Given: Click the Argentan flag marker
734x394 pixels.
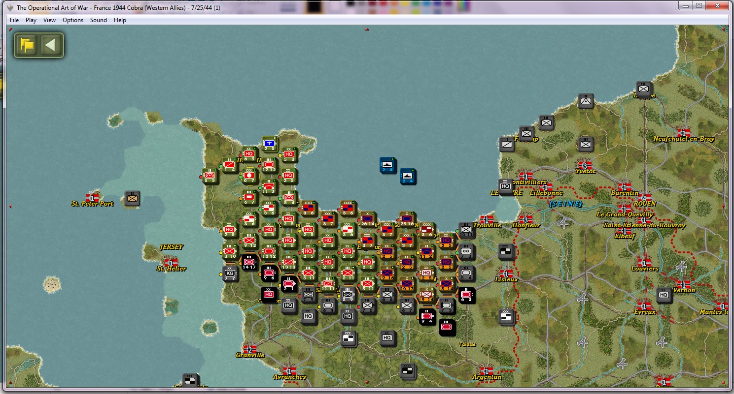Looking at the screenshot, I should coord(487,371).
